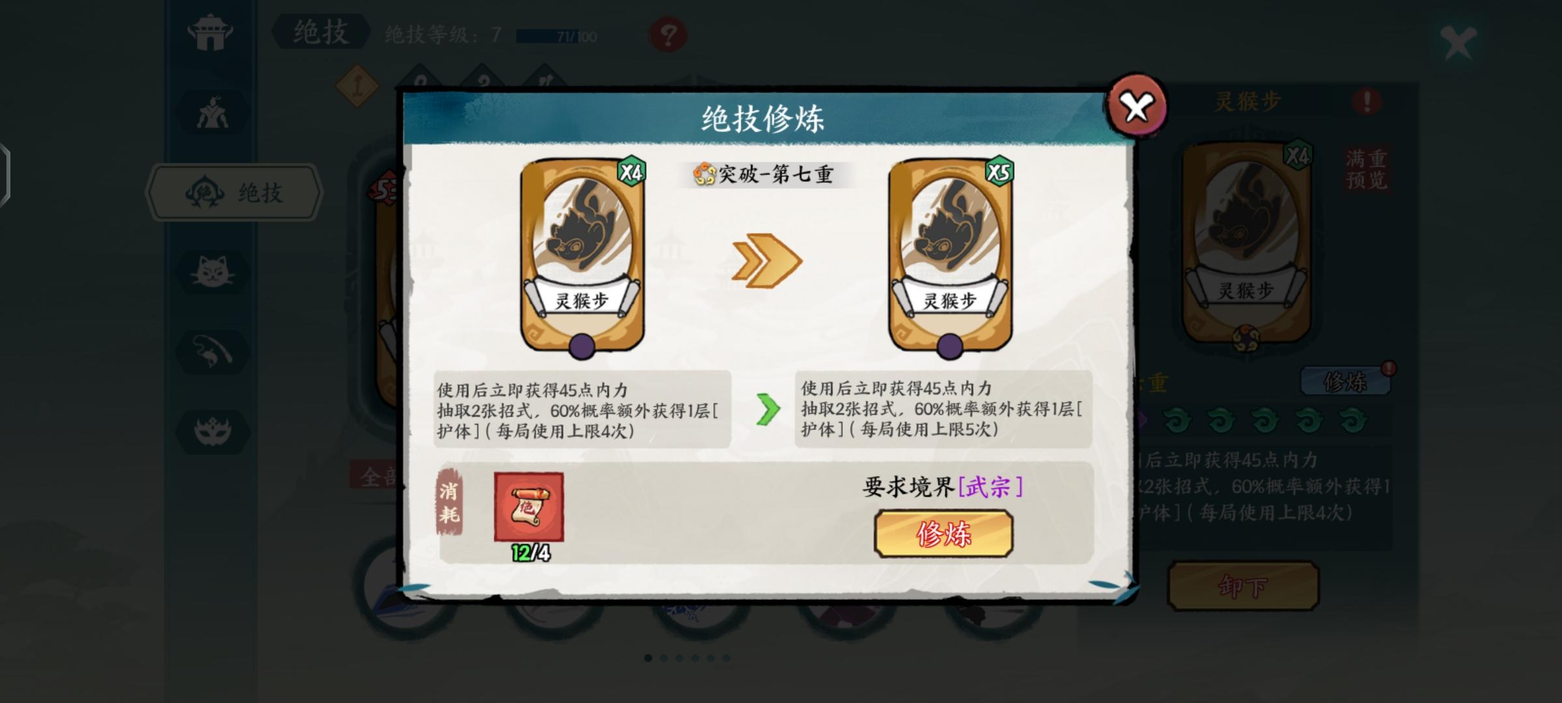1562x703 pixels.
Task: Tap the background blue 修炼 button
Action: pyautogui.click(x=1345, y=381)
